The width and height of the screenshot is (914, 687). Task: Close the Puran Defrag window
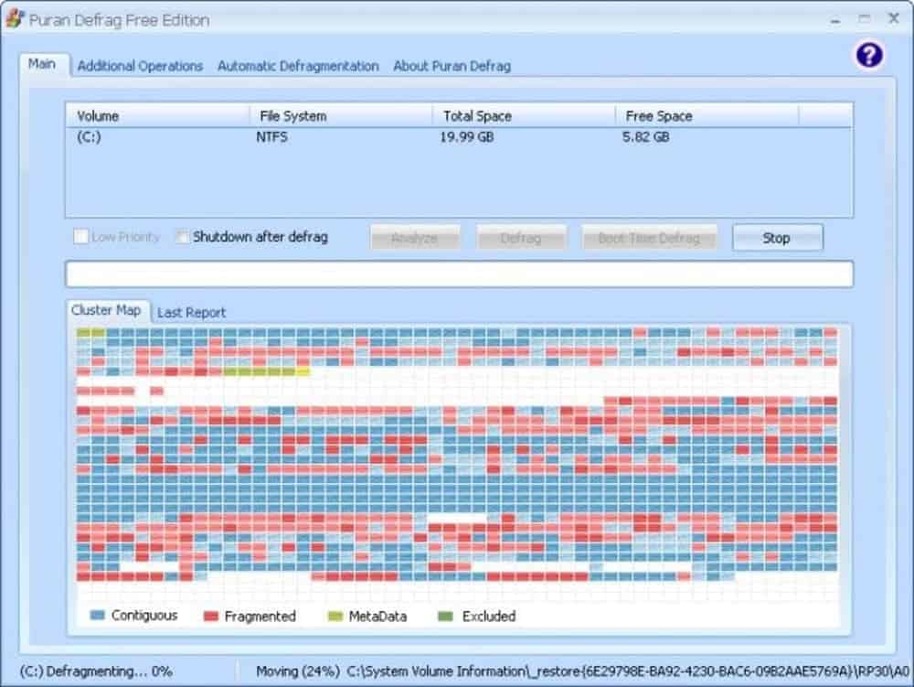tap(894, 18)
